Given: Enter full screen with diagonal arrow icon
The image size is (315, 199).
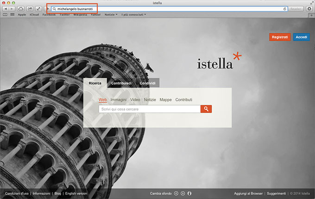Looking at the screenshot, I should tap(38, 9).
